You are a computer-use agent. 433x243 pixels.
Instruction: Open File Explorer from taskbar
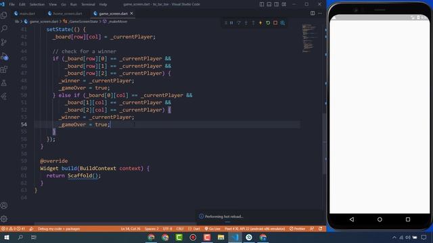[221, 237]
